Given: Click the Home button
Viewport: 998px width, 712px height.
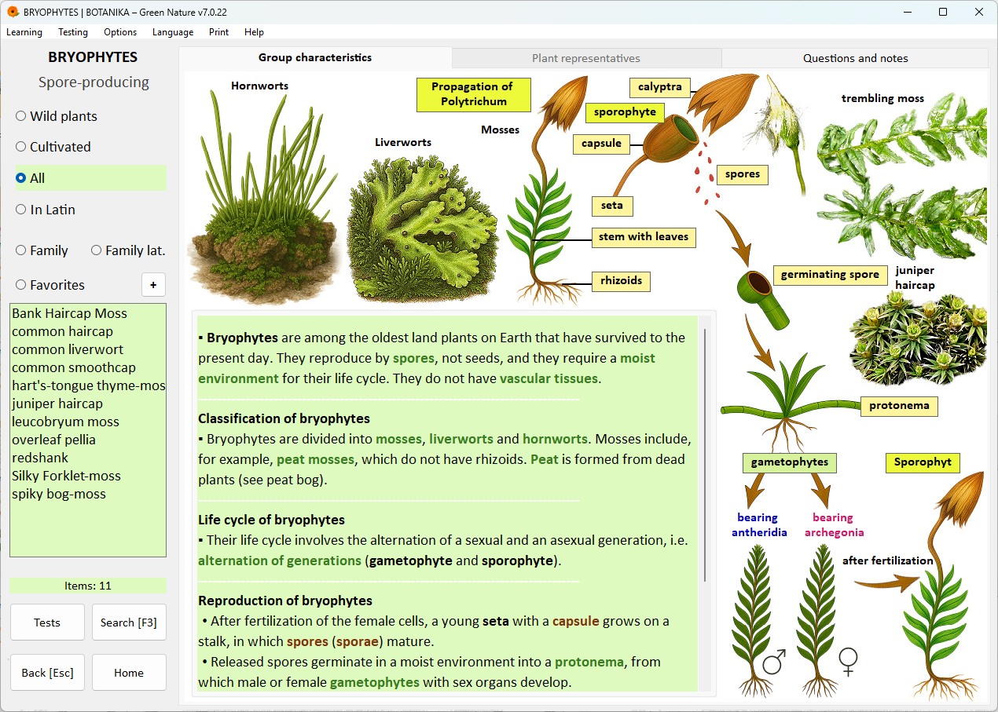Looking at the screenshot, I should pyautogui.click(x=129, y=673).
